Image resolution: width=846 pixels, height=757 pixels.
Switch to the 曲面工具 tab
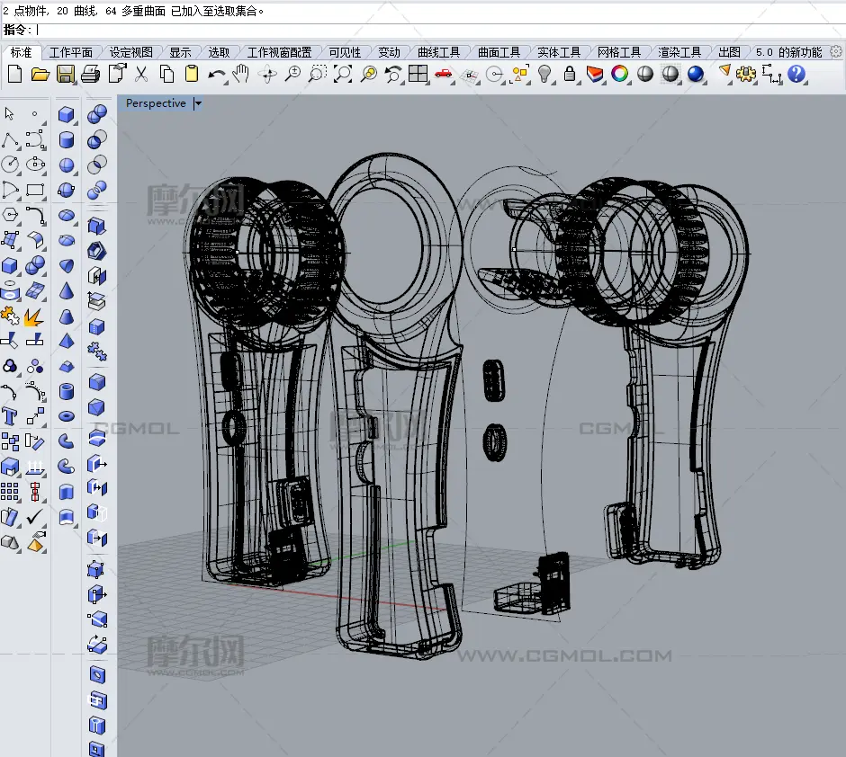499,52
